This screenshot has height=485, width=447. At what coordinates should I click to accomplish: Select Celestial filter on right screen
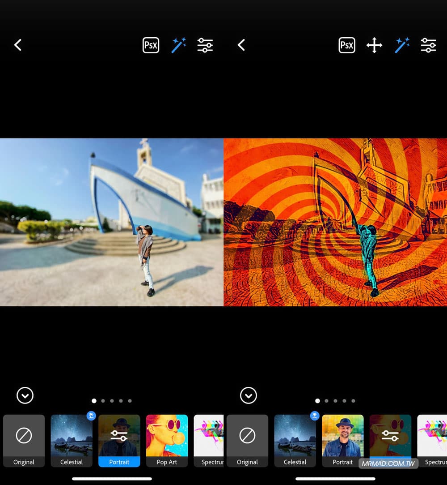(x=295, y=441)
